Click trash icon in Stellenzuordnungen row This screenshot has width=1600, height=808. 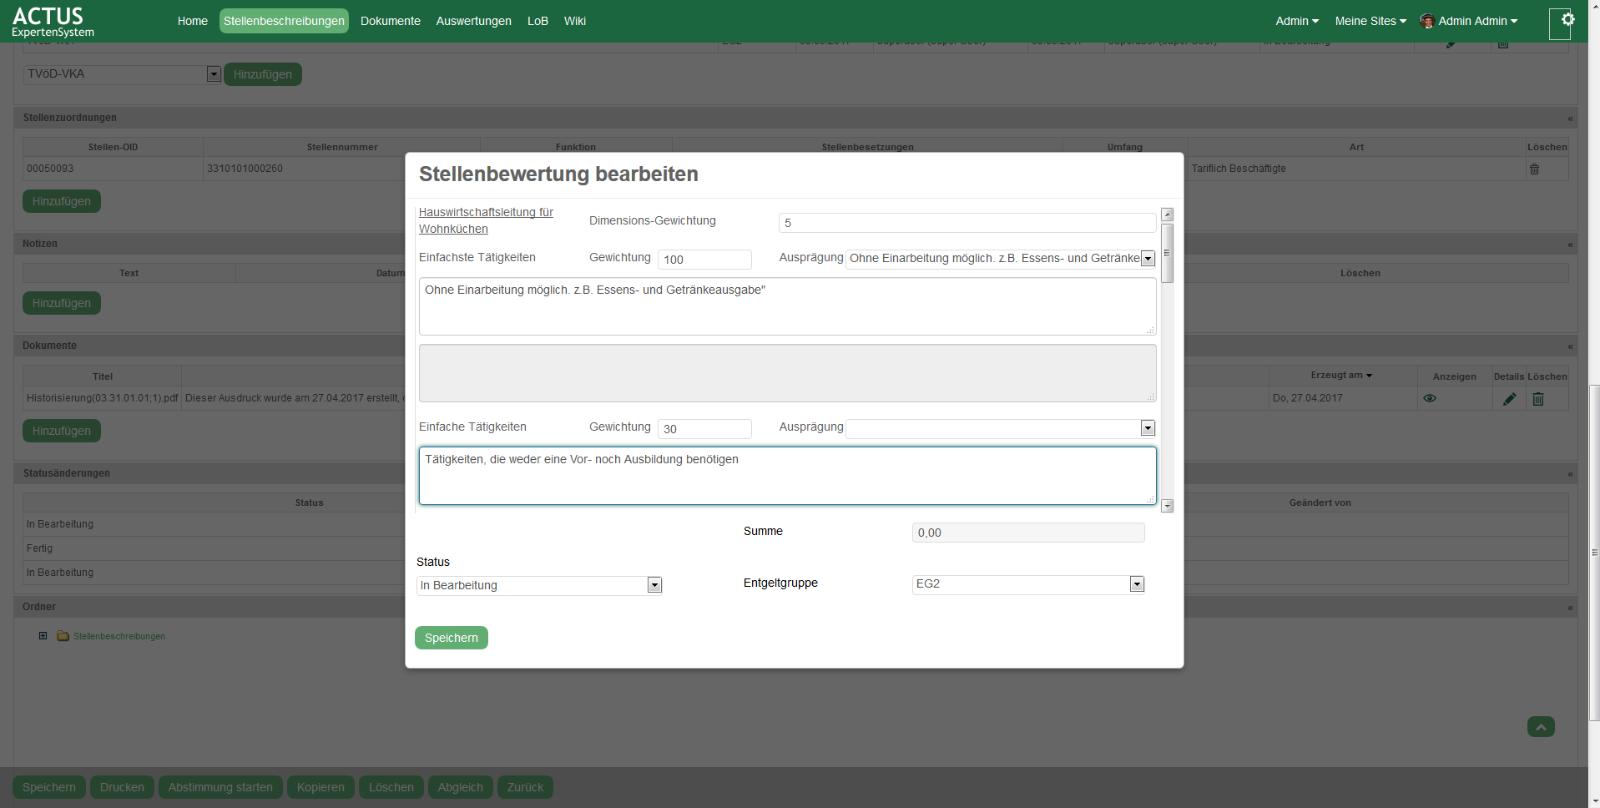1534,169
